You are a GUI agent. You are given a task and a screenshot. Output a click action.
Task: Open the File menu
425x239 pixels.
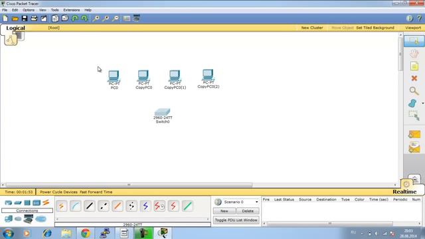5,10
